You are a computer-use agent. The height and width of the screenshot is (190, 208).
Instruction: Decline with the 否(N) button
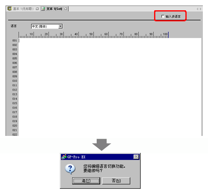pyautogui.click(x=116, y=181)
